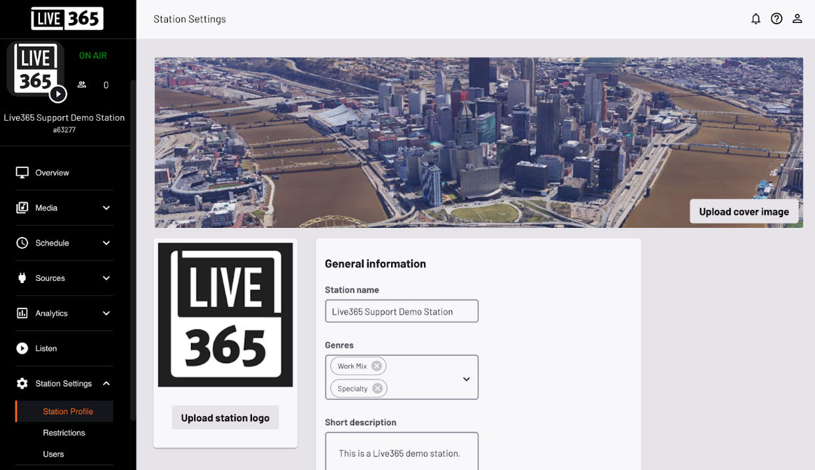
Task: Click the sidebar vertical scrollbar
Action: 133,249
